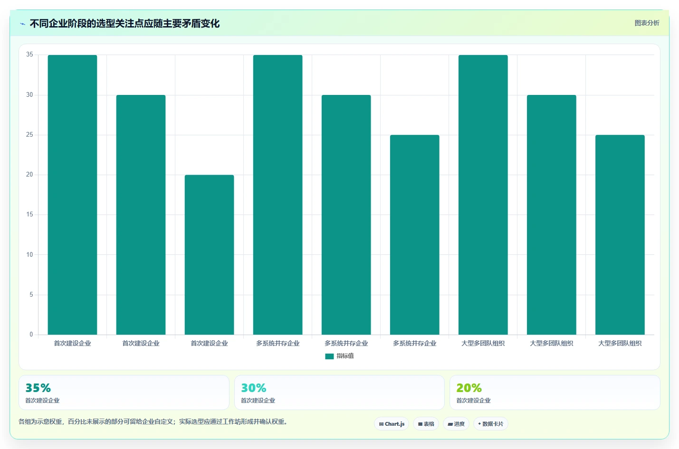
Task: Click the 首次建设企业 bar reaching 35
Action: tap(72, 195)
